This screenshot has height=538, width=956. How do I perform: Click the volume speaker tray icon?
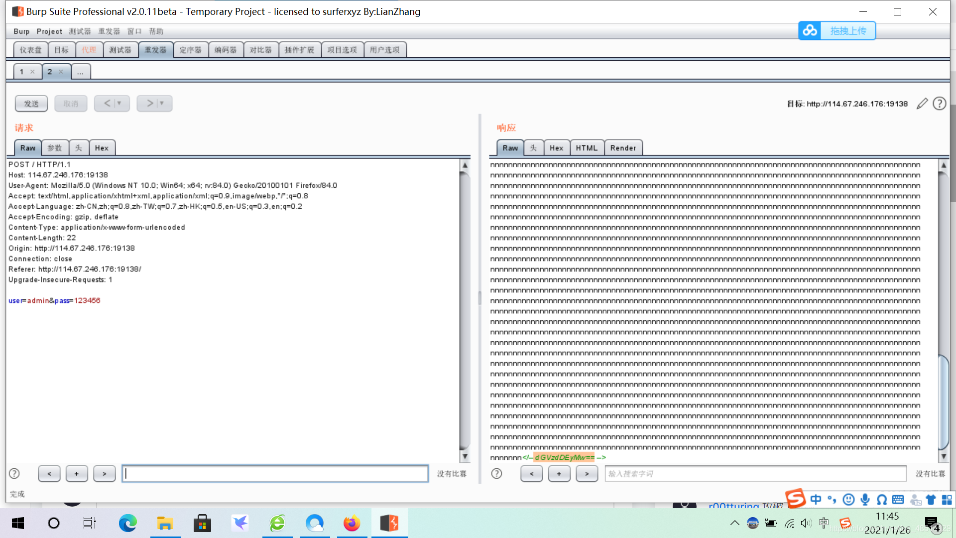[x=806, y=523]
